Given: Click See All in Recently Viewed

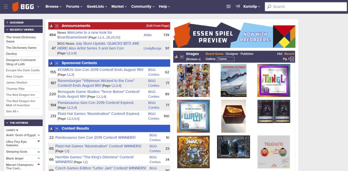Looking at the screenshot, I should click(12, 111).
